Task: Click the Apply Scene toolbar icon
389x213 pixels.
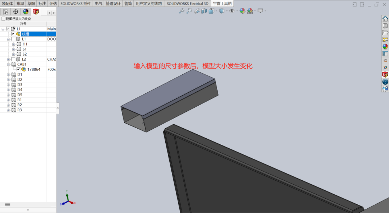Action: [250, 11]
